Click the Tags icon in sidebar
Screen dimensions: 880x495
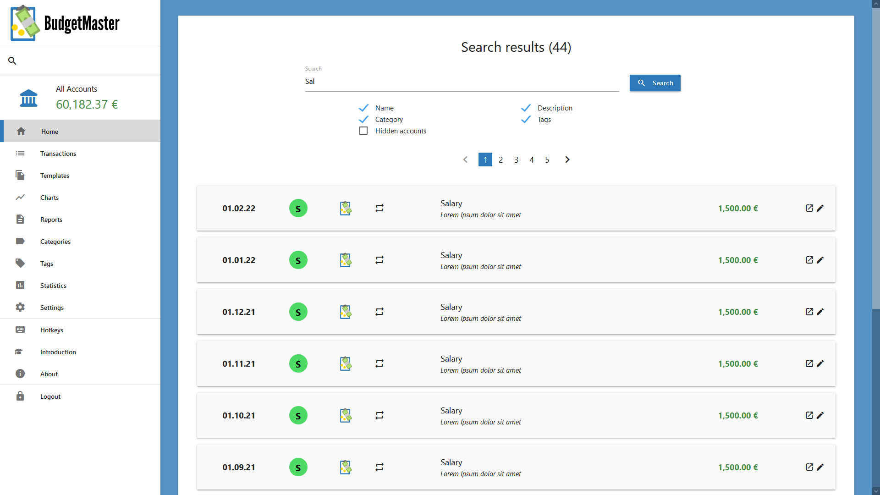(20, 263)
